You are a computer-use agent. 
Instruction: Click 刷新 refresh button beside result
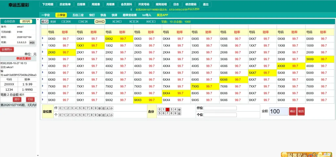[x=32, y=42]
